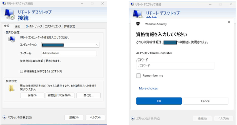Close the Windows Security credentials dialog
The width and height of the screenshot is (237, 125).
pos(229,22)
